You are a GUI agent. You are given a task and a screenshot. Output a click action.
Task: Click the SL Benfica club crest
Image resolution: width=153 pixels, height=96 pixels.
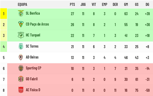[21, 13]
